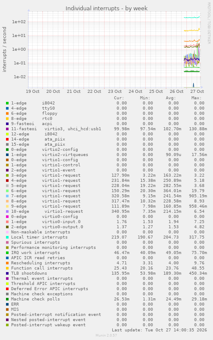Click the Individual interrupts - by week title
This screenshot has height=340, width=213.
tap(107, 9)
